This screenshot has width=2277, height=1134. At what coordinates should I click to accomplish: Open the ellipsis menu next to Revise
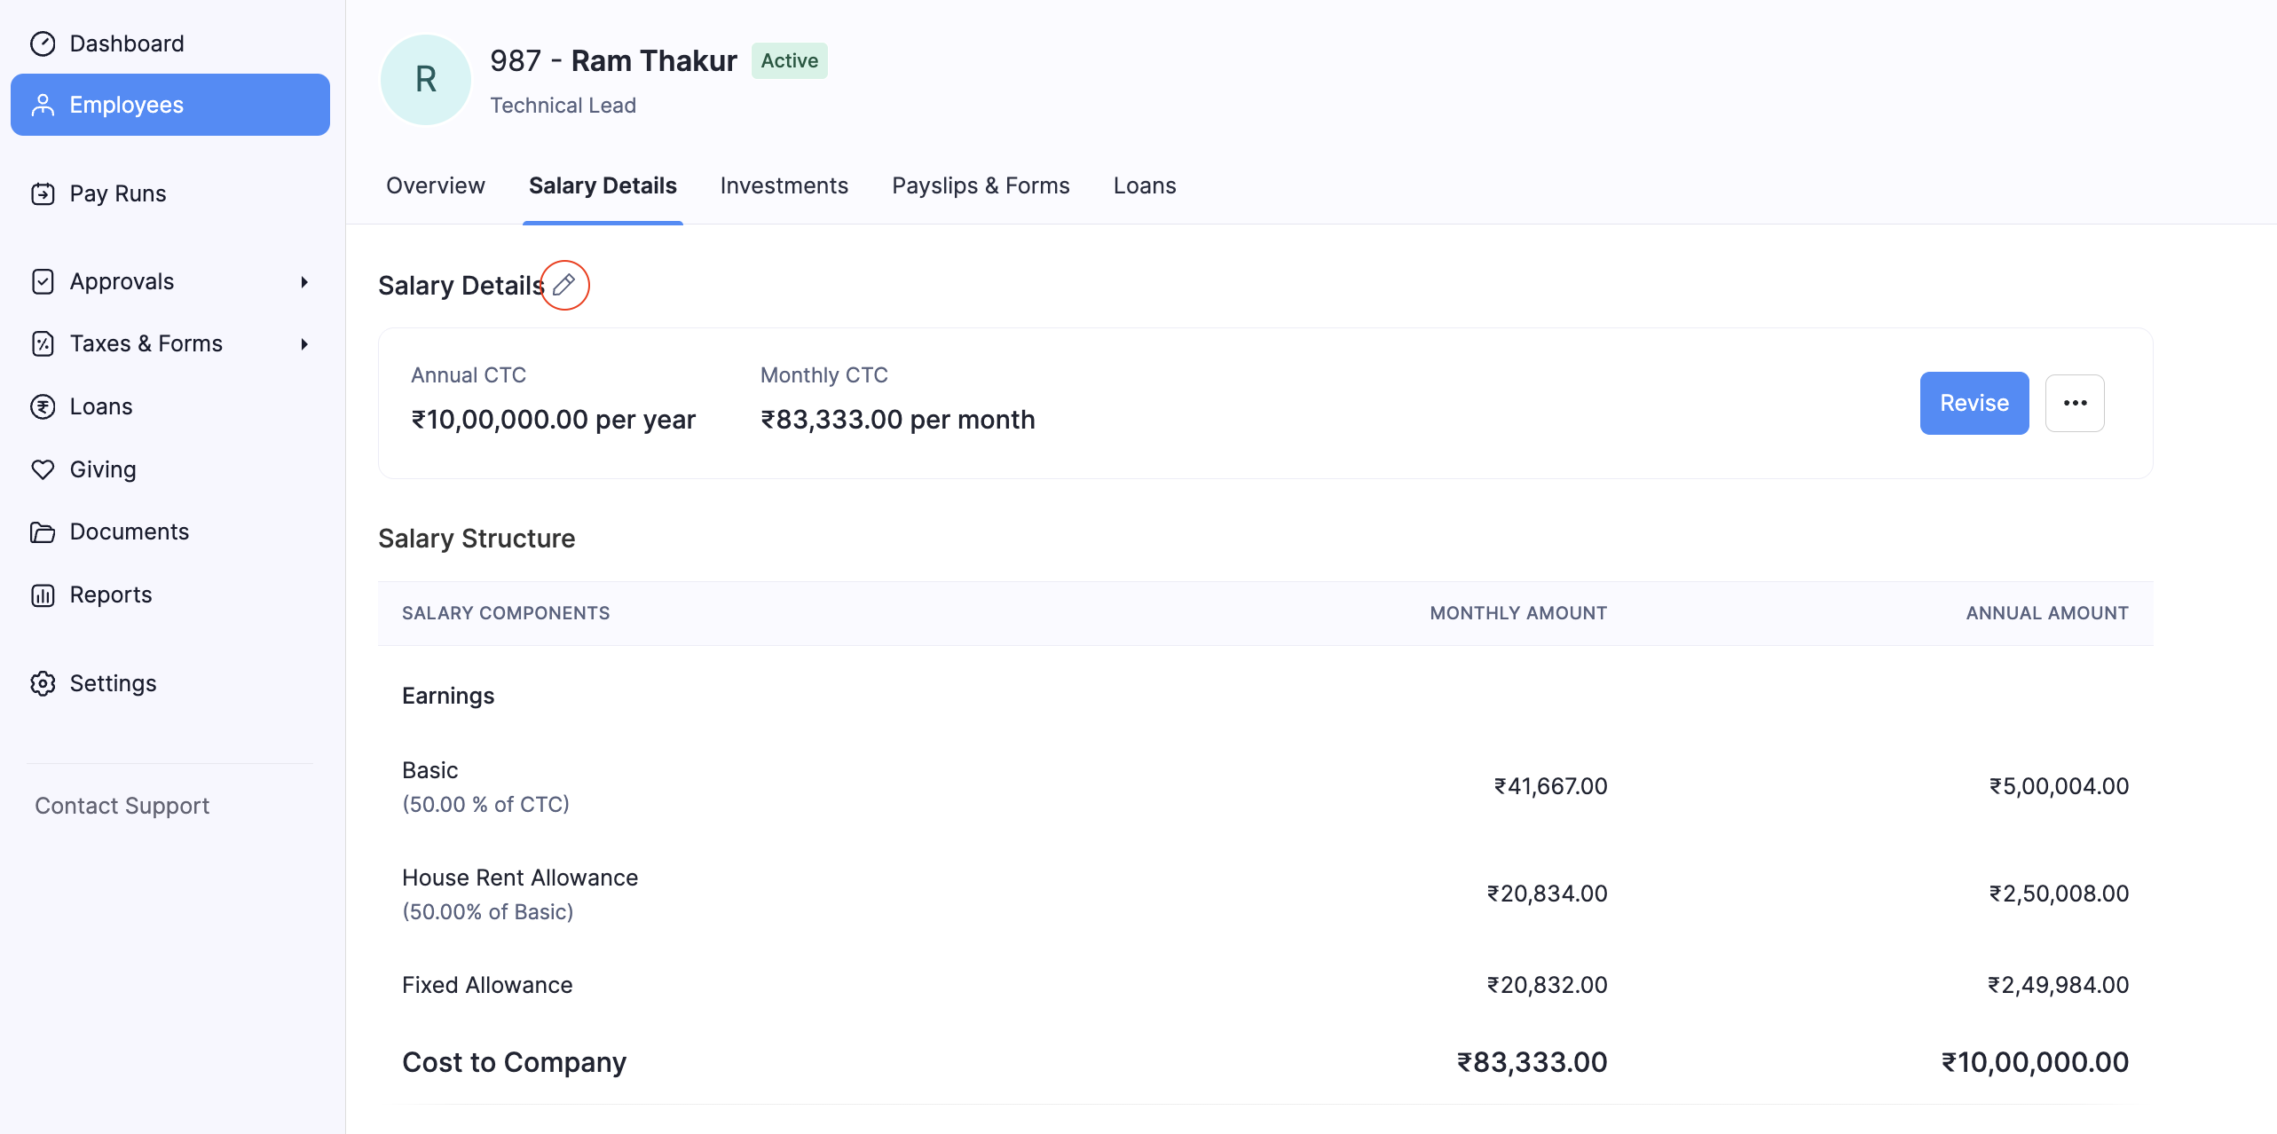click(x=2075, y=403)
